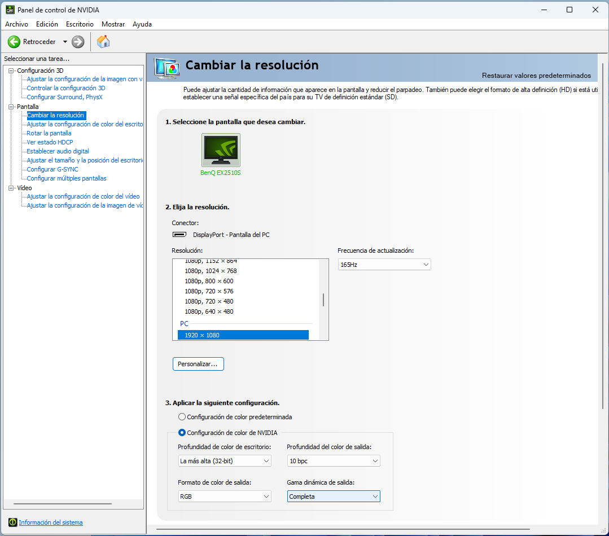Open Configurar múltiples pantallas
This screenshot has height=536, width=609.
coord(67,178)
